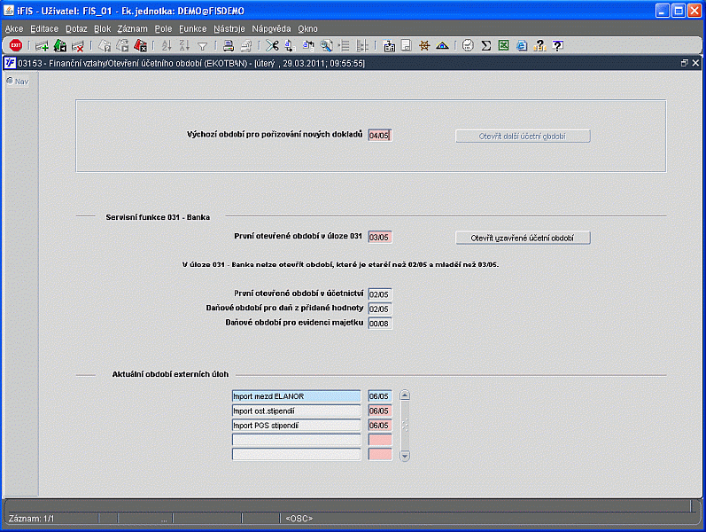Click the scroll down arrow of external tasks list
The height and width of the screenshot is (532, 706).
click(x=405, y=456)
